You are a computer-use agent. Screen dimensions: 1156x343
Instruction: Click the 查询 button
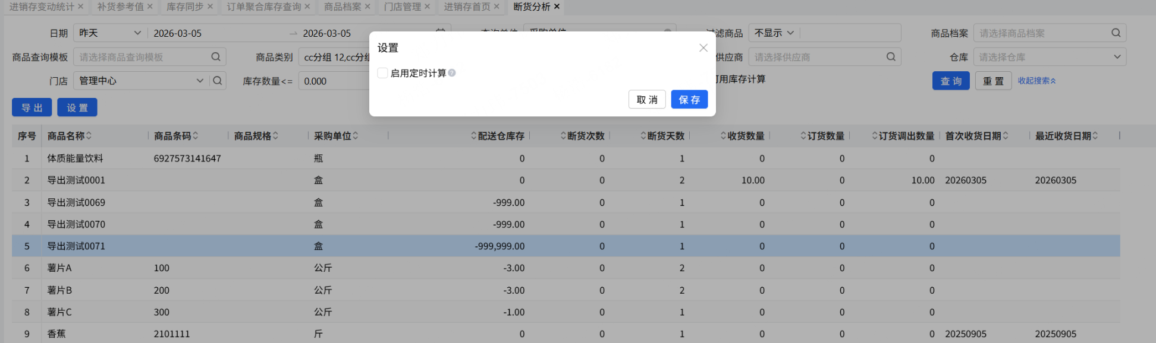(x=951, y=81)
